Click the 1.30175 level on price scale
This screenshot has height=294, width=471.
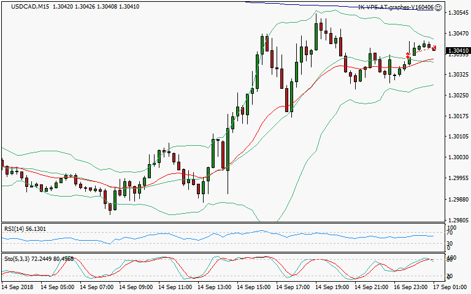point(457,116)
